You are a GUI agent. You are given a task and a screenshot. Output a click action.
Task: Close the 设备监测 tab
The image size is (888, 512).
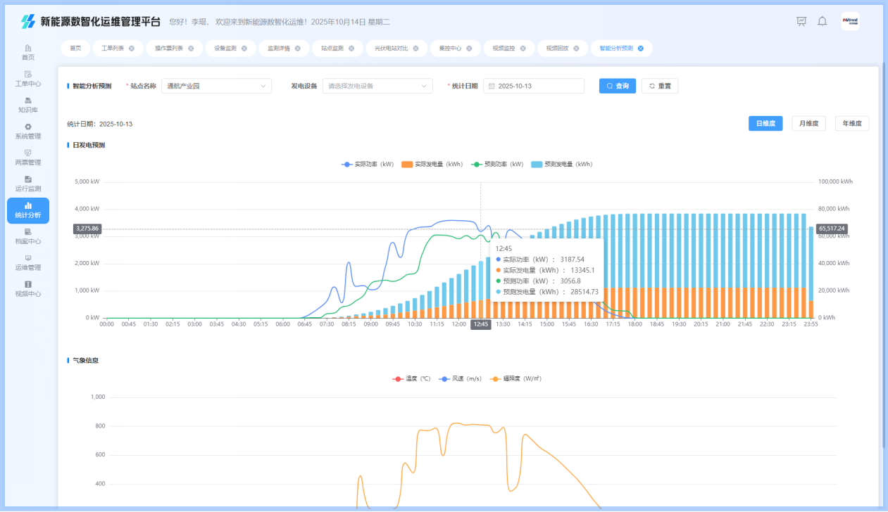[244, 49]
